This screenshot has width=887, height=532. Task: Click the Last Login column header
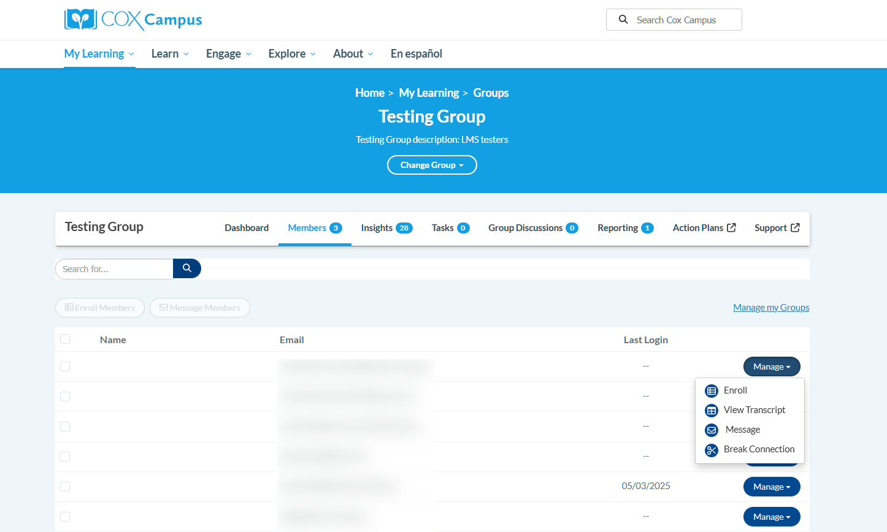tap(646, 340)
